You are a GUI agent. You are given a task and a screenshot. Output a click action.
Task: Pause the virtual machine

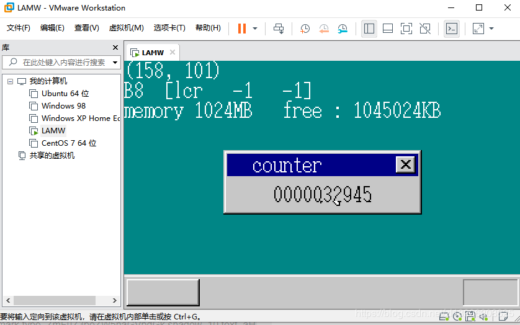point(242,29)
